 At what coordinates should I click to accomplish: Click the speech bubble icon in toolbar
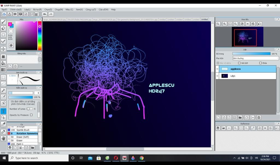click(x=15, y=14)
